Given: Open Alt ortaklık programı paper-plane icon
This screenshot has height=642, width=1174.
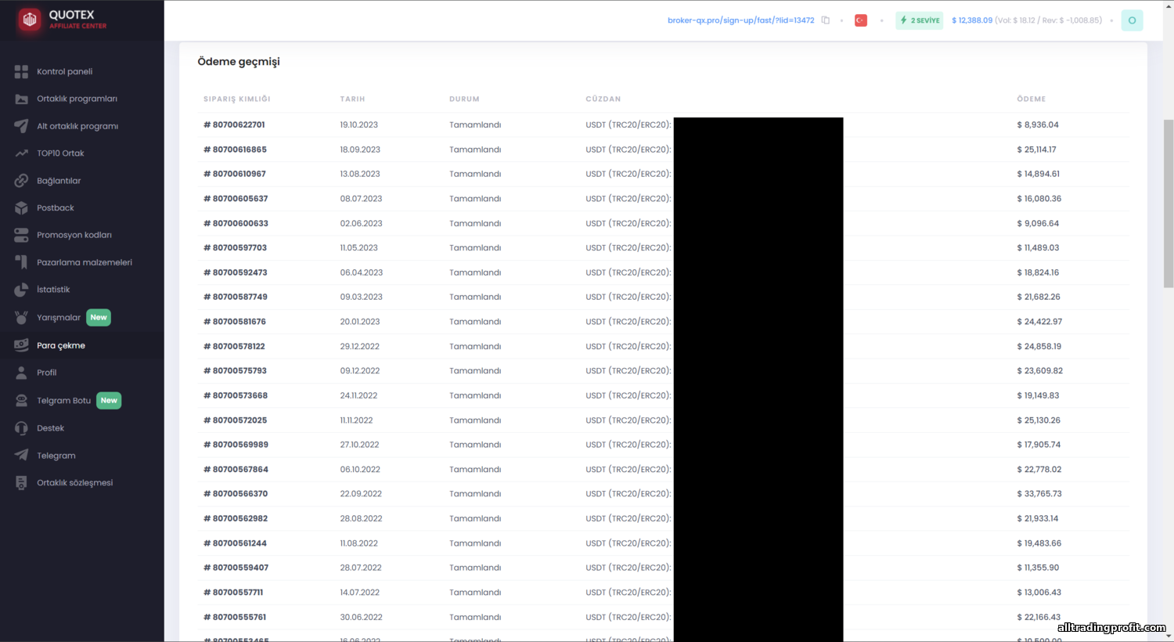Looking at the screenshot, I should (x=21, y=126).
